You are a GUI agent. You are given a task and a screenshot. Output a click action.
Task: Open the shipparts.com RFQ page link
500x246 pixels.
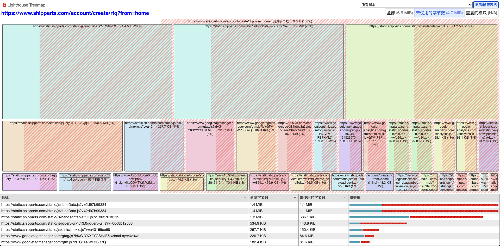pyautogui.click(x=75, y=13)
